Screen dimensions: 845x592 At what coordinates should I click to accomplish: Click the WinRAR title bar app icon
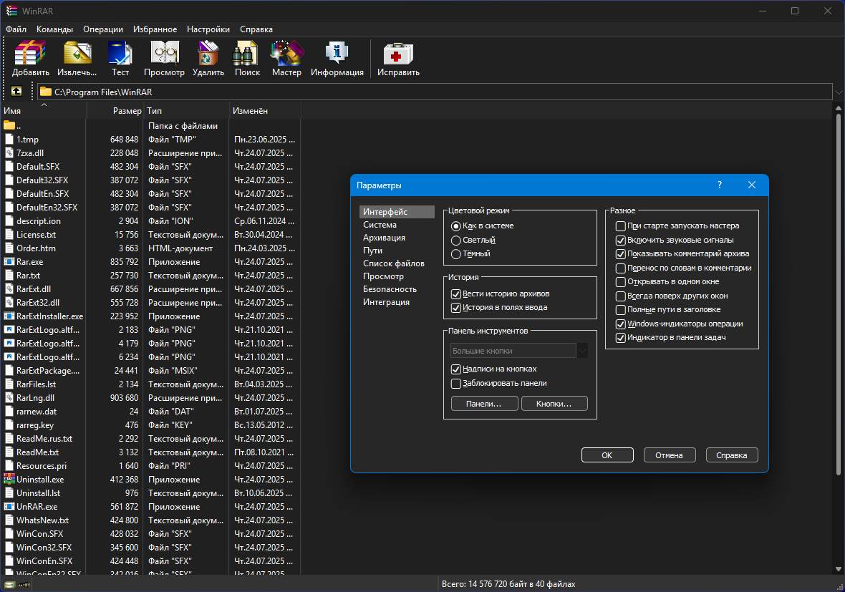(11, 11)
